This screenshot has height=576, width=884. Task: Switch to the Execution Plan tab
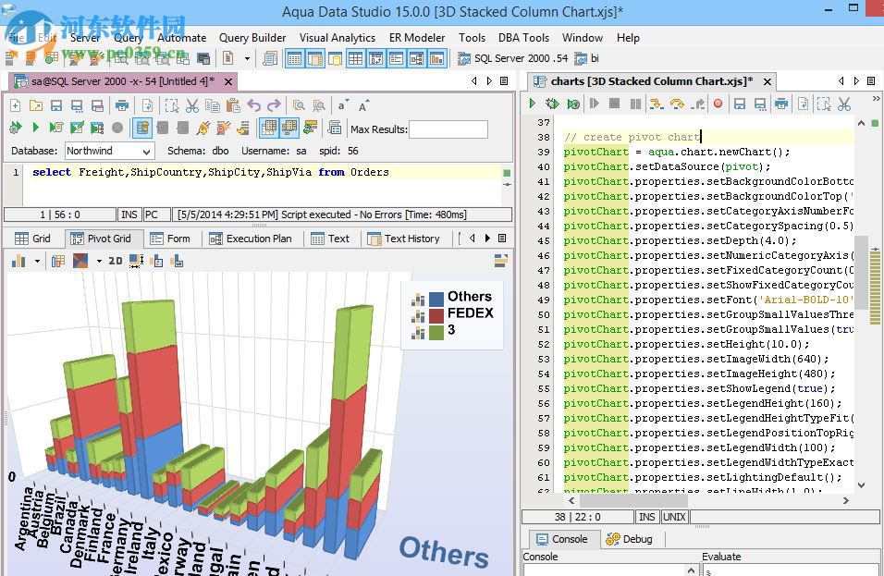coord(252,238)
